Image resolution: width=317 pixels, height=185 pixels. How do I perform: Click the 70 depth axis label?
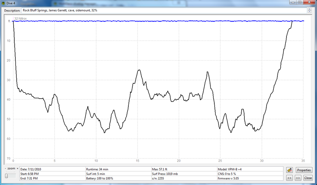coord(8,158)
